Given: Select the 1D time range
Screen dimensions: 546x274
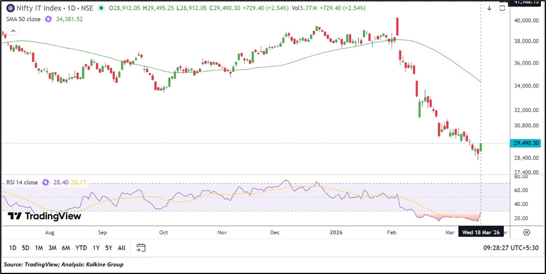Looking at the screenshot, I should 13,248.
